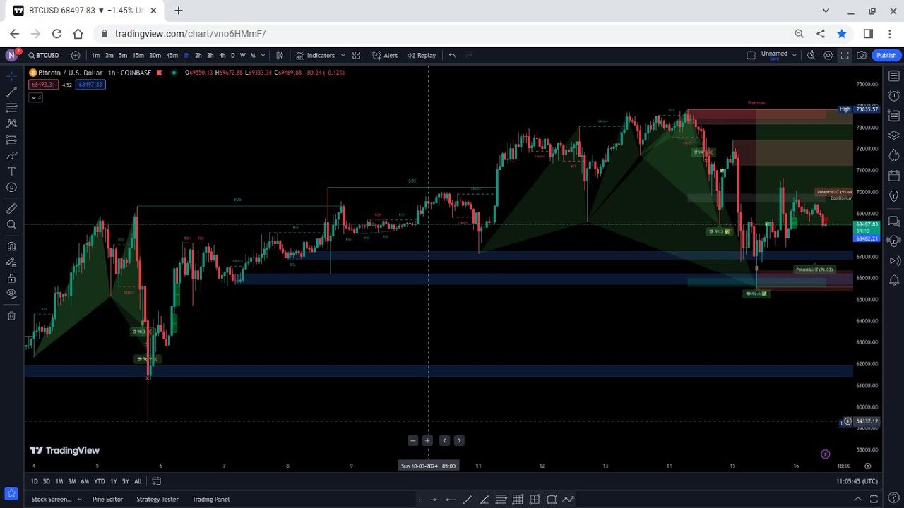This screenshot has height=508, width=904.
Task: Click the blue buy price 68497.83
Action: pos(90,85)
